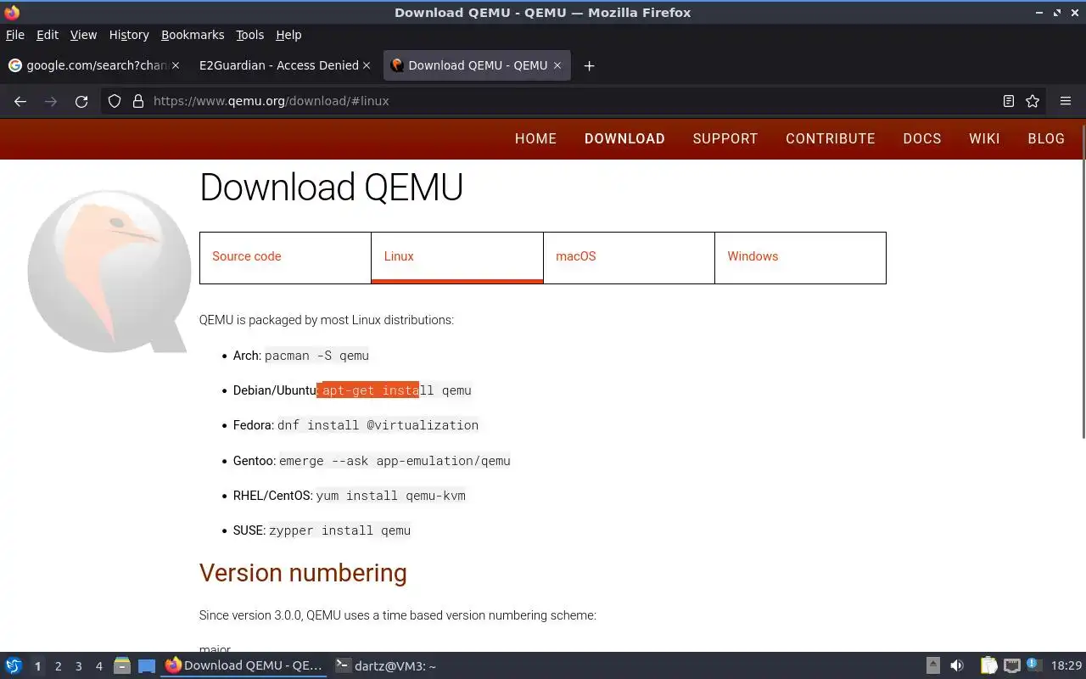Image resolution: width=1086 pixels, height=679 pixels.
Task: Select the Windows download tab
Action: [x=800, y=257]
